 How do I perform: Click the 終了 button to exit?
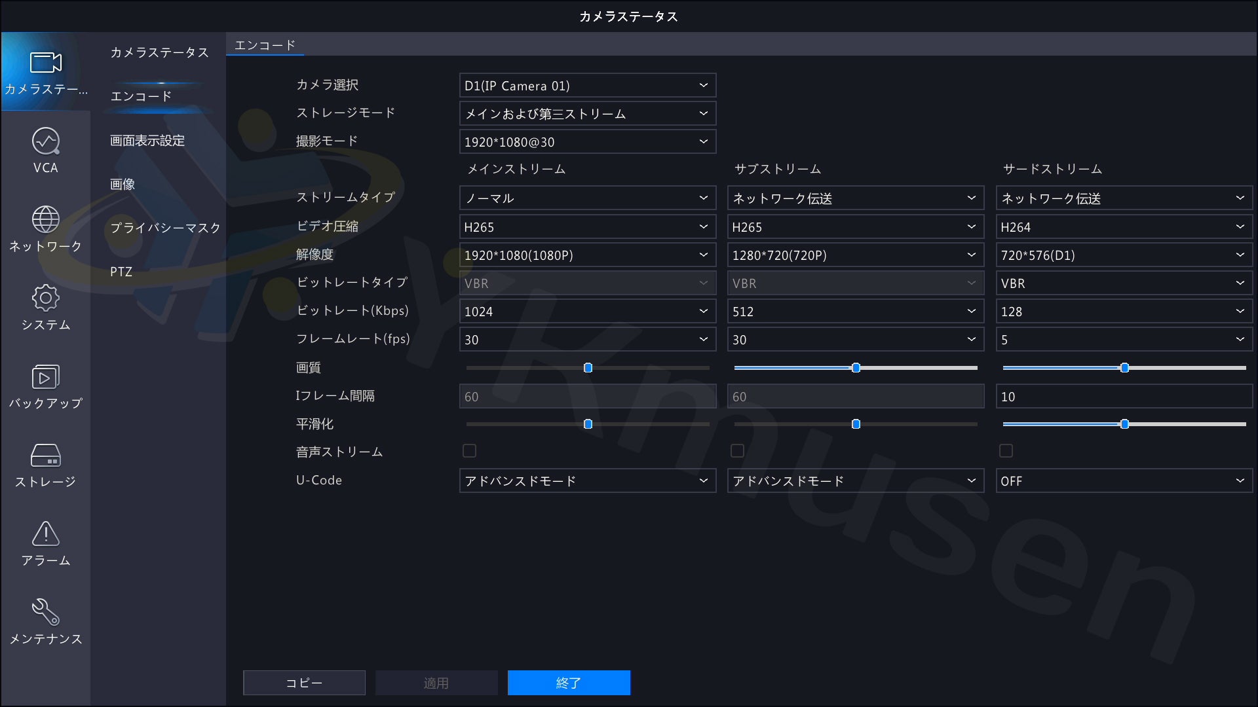pos(568,682)
